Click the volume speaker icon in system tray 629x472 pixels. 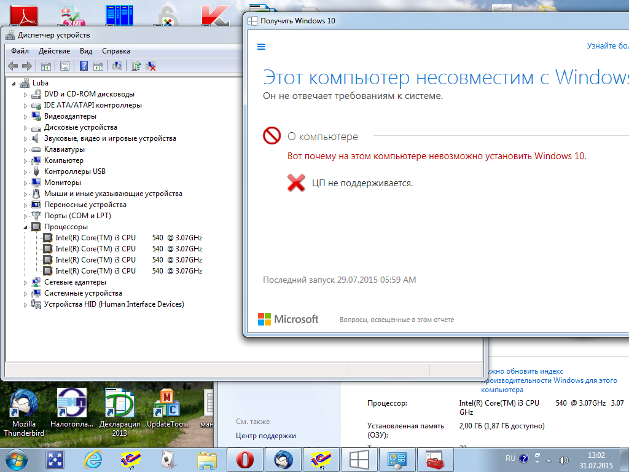pyautogui.click(x=564, y=460)
